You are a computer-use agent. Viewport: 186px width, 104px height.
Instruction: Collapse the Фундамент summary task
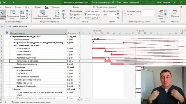click(x=13, y=67)
